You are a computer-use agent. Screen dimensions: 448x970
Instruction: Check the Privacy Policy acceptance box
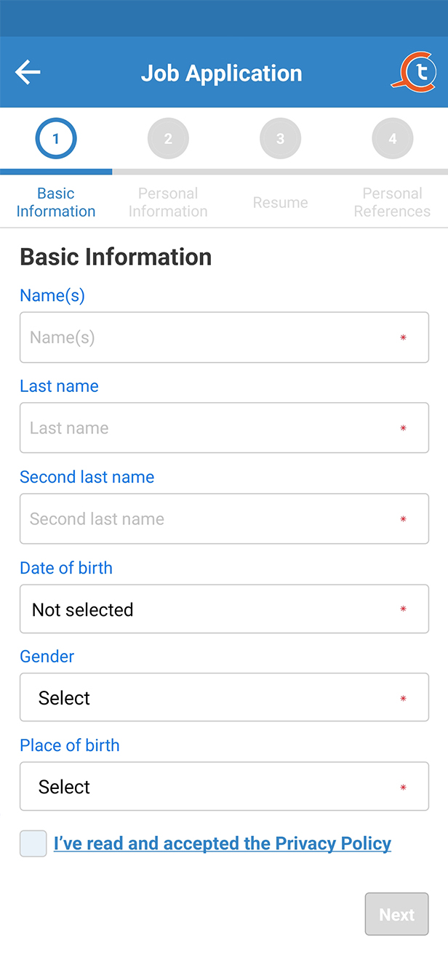click(x=33, y=843)
